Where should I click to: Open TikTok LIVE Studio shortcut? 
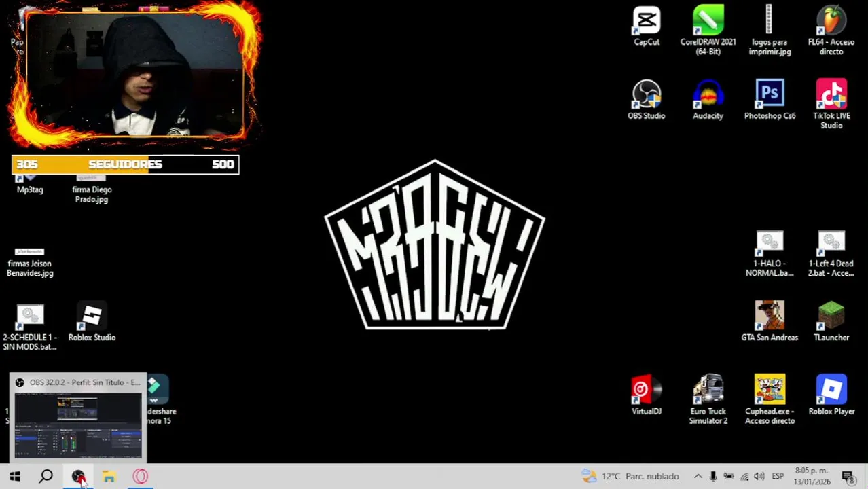(831, 104)
